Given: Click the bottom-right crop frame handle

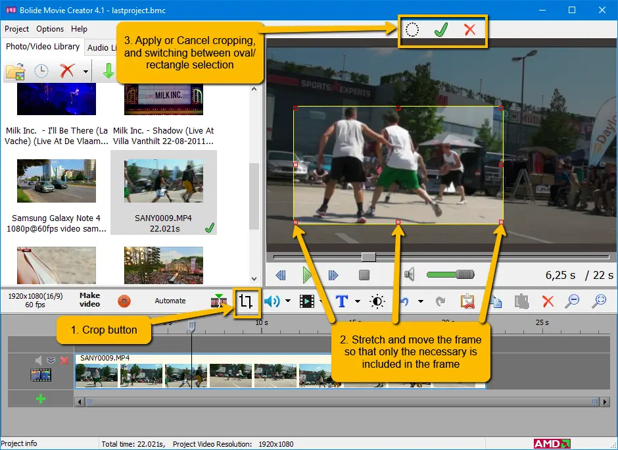Looking at the screenshot, I should (502, 222).
